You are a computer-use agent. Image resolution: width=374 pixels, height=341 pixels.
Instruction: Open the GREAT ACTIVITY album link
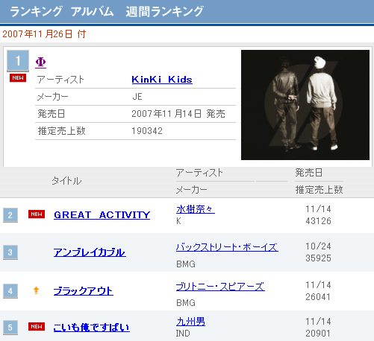pos(102,215)
